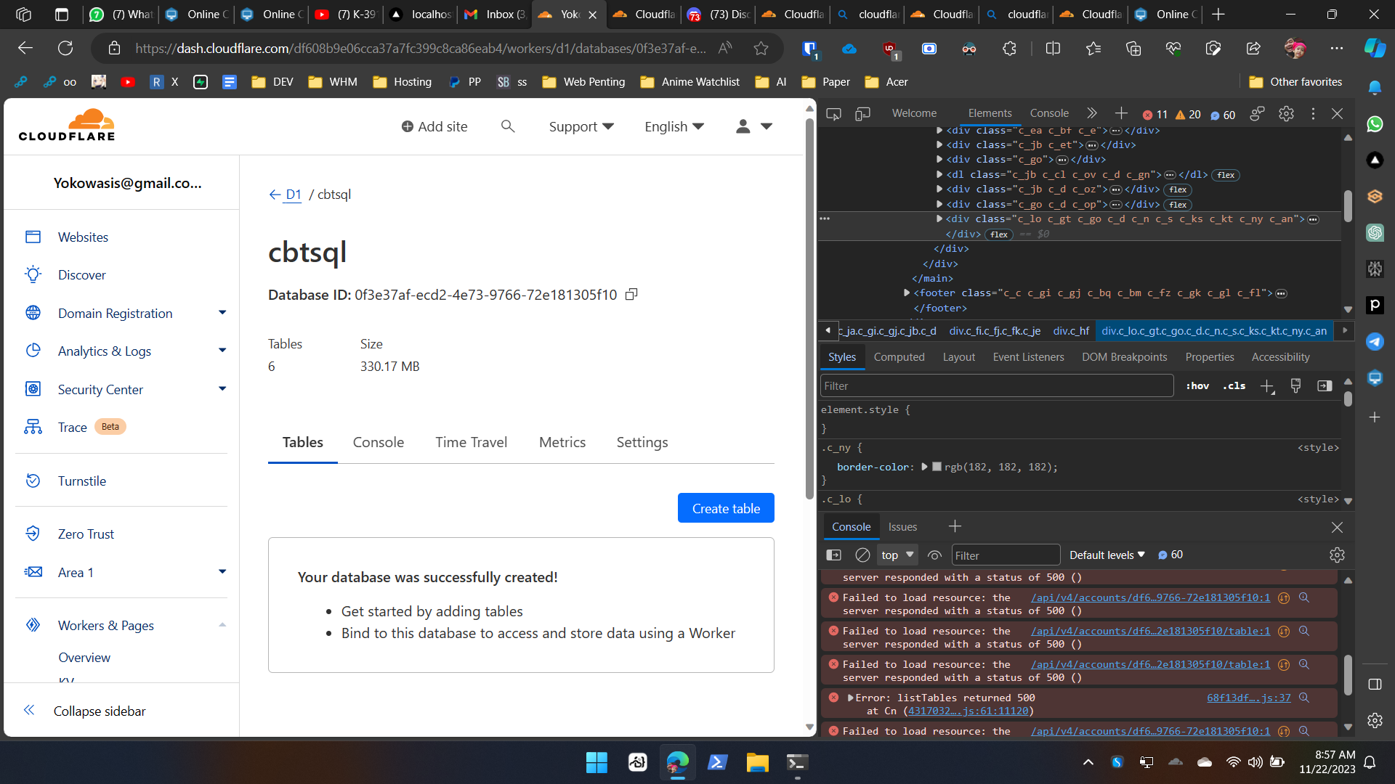The height and width of the screenshot is (784, 1395).
Task: Copy the Database ID to clipboard
Action: click(631, 294)
